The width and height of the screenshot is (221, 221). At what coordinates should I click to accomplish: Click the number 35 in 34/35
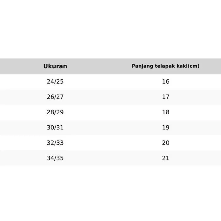(x=60, y=158)
